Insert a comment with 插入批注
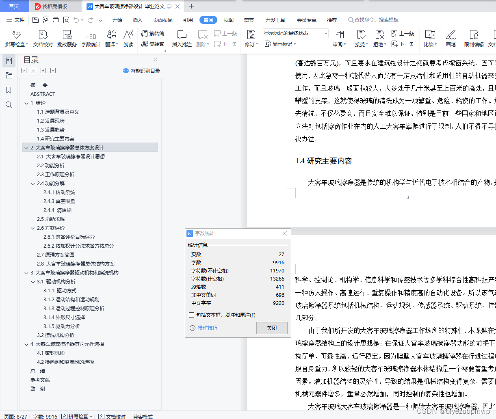Image resolution: width=496 pixels, height=419 pixels. pos(182,39)
